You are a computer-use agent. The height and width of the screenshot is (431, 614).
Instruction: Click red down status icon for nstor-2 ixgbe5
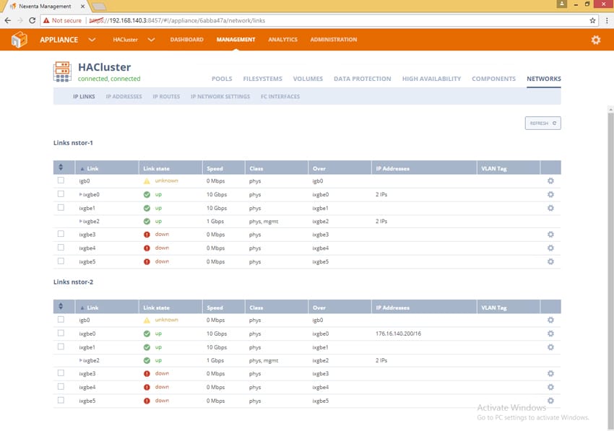click(147, 401)
